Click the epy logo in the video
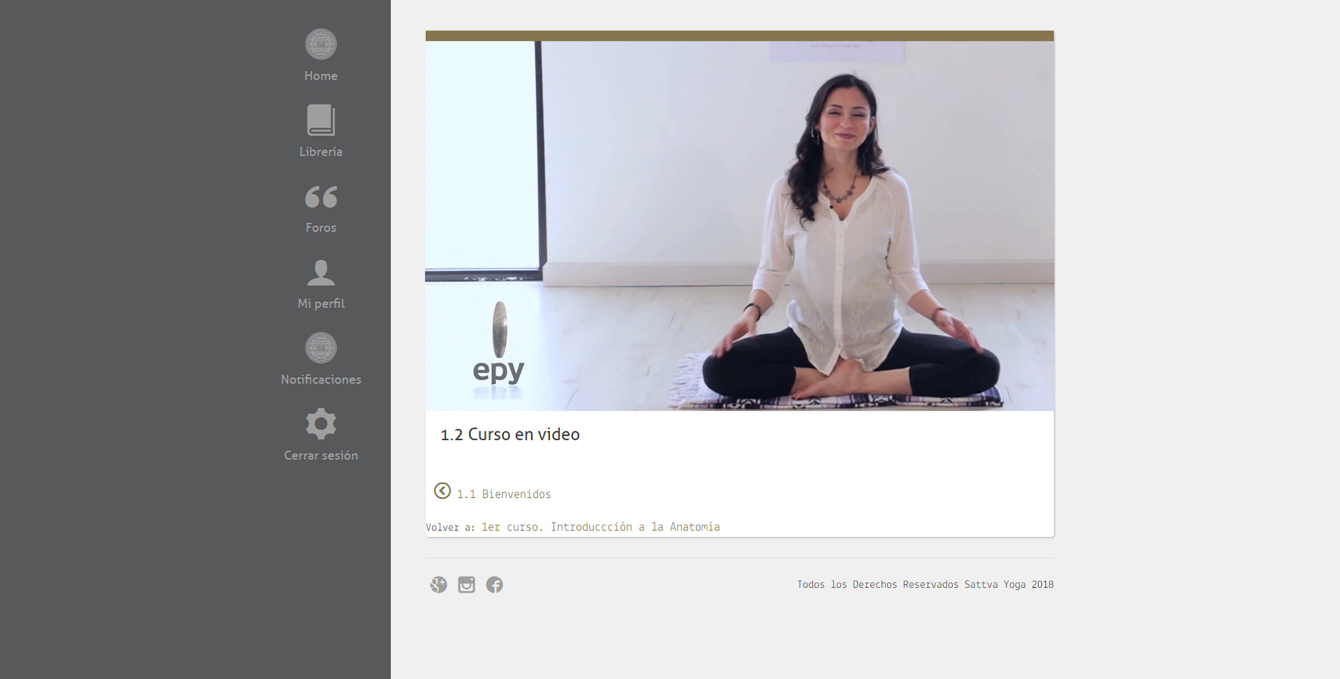 (x=498, y=349)
